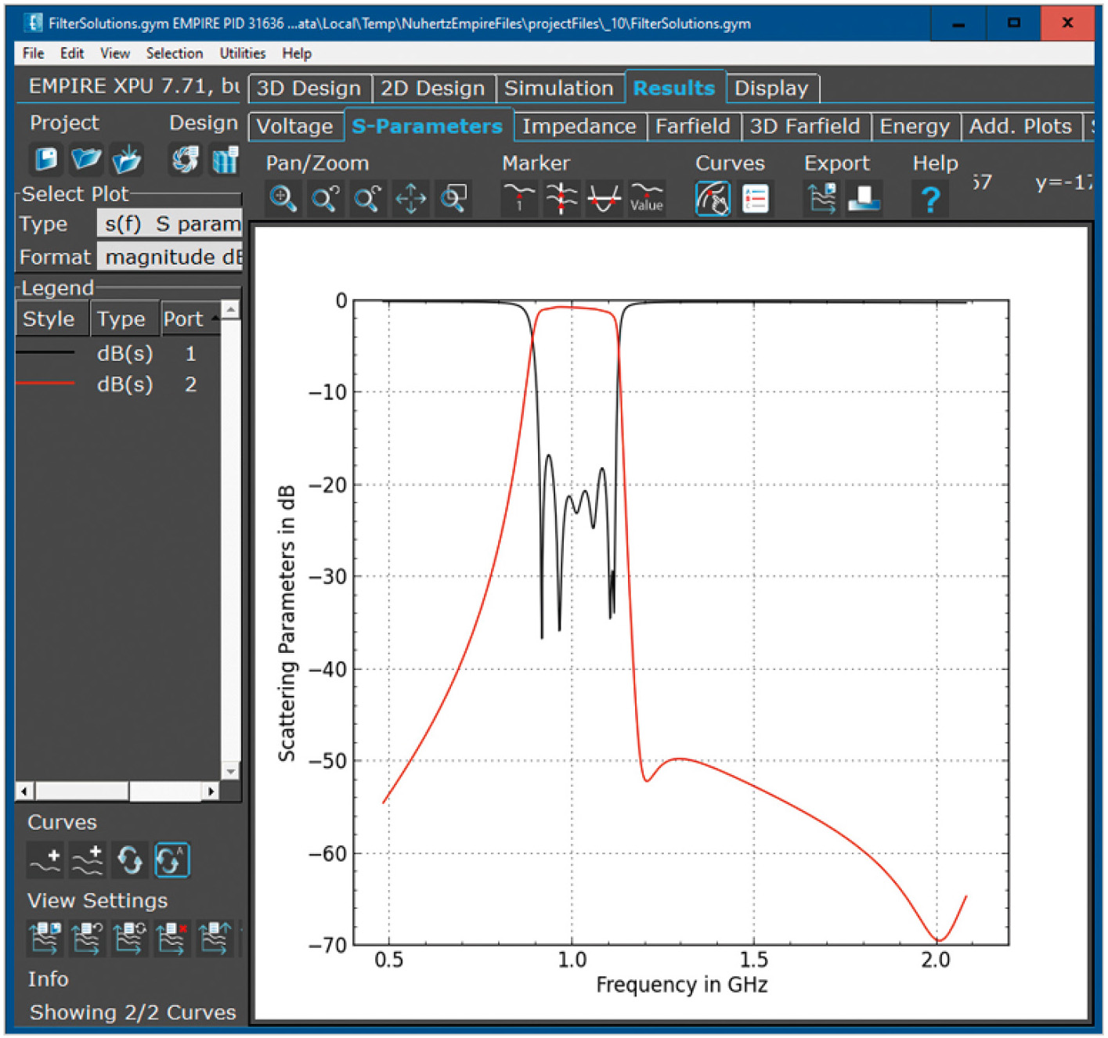Image resolution: width=1108 pixels, height=1038 pixels.
Task: Open the Help menu in menu bar
Action: pyautogui.click(x=297, y=53)
